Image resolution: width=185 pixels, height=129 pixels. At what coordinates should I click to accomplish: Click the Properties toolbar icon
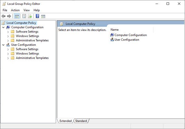[24, 16]
